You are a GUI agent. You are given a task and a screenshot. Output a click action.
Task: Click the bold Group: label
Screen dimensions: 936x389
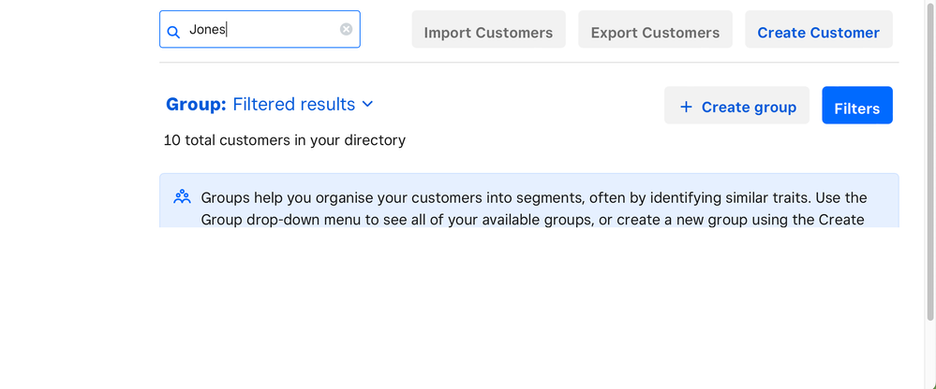point(196,105)
